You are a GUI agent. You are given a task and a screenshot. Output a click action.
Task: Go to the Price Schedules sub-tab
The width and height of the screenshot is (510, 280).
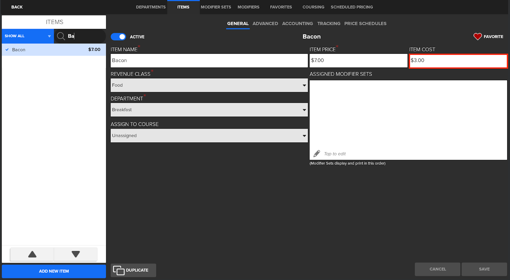coord(365,24)
